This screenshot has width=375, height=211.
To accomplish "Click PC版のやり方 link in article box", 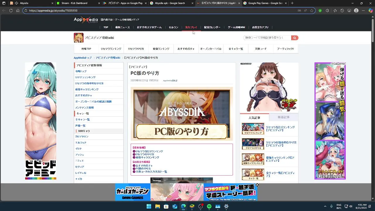I will tap(143, 169).
